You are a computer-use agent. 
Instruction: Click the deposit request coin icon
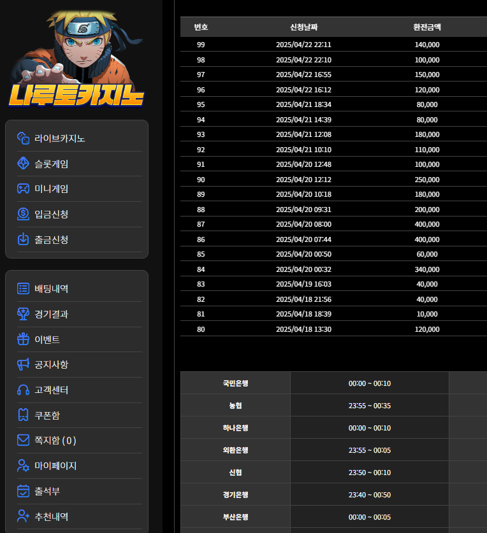click(x=24, y=214)
